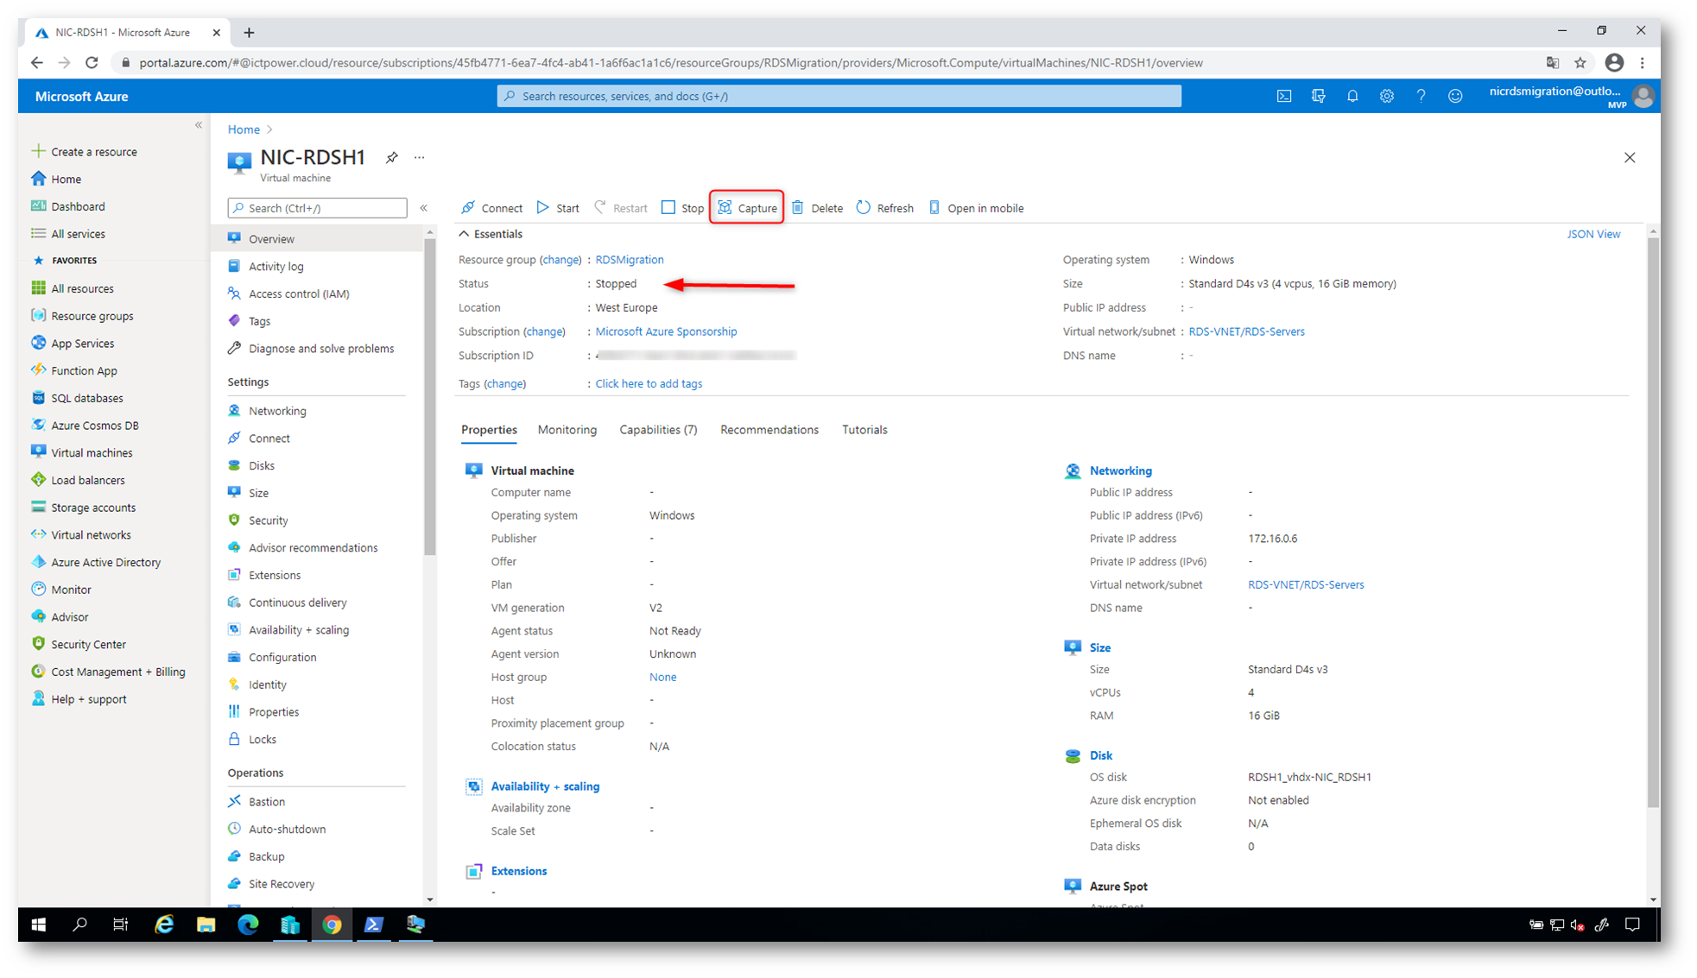Bookmark this page with star icon
The width and height of the screenshot is (1697, 978).
point(1580,63)
